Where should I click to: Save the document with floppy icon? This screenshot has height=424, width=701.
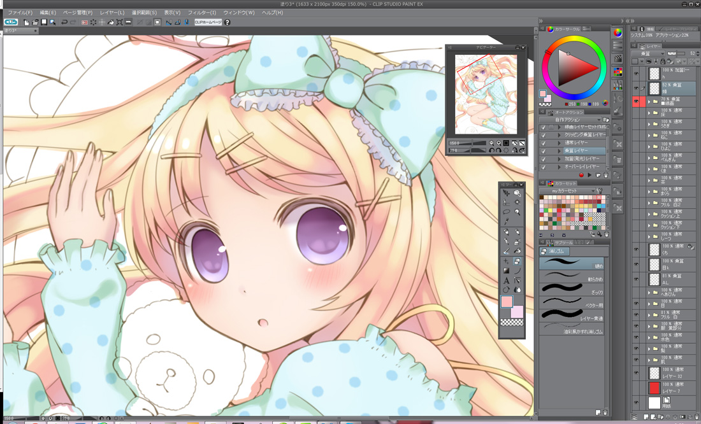pyautogui.click(x=44, y=22)
